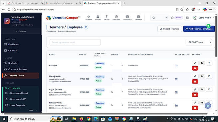
Task: Click the help icon next to page title
Action: click(86, 27)
